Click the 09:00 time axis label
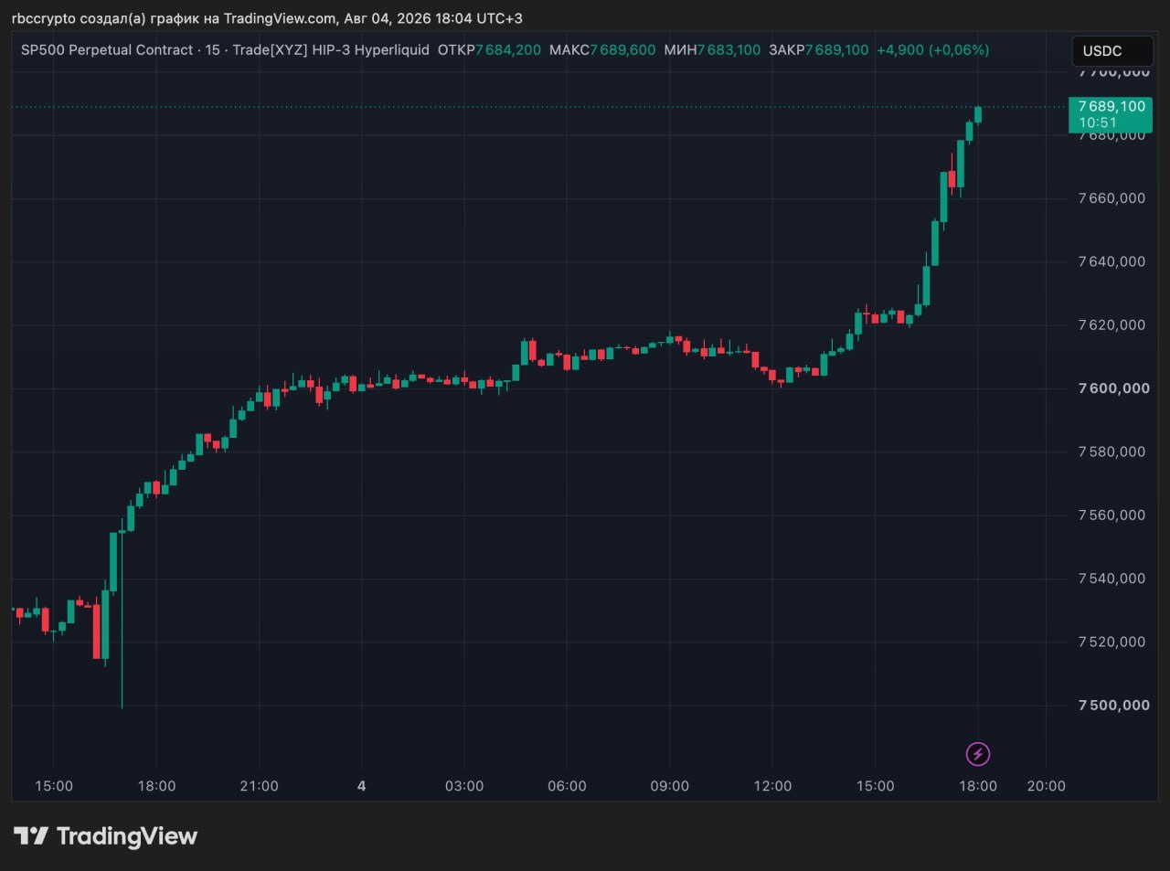The image size is (1170, 871). tap(669, 786)
